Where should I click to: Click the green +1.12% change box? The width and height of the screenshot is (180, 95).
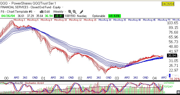click(x=115, y=16)
